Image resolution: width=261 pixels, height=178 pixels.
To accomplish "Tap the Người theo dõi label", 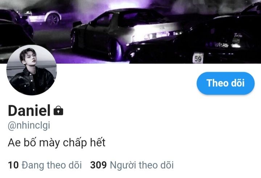I will coord(142,165).
